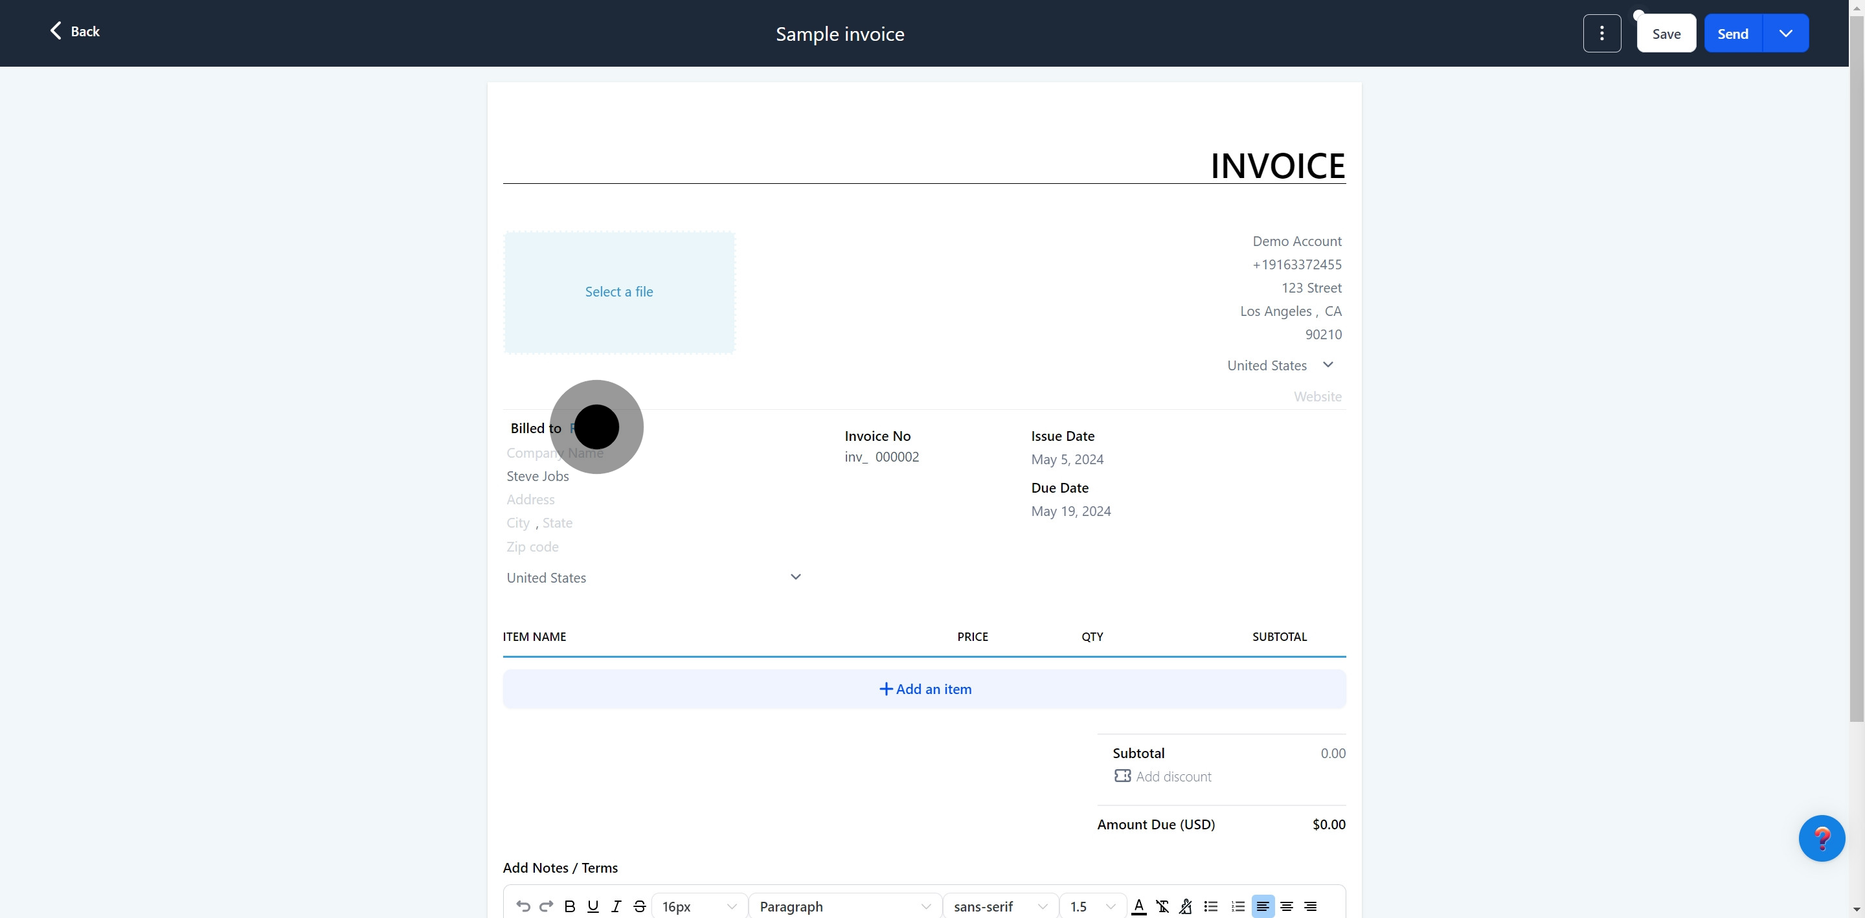Click the clear formatting icon
This screenshot has width=1865, height=918.
tap(1162, 906)
